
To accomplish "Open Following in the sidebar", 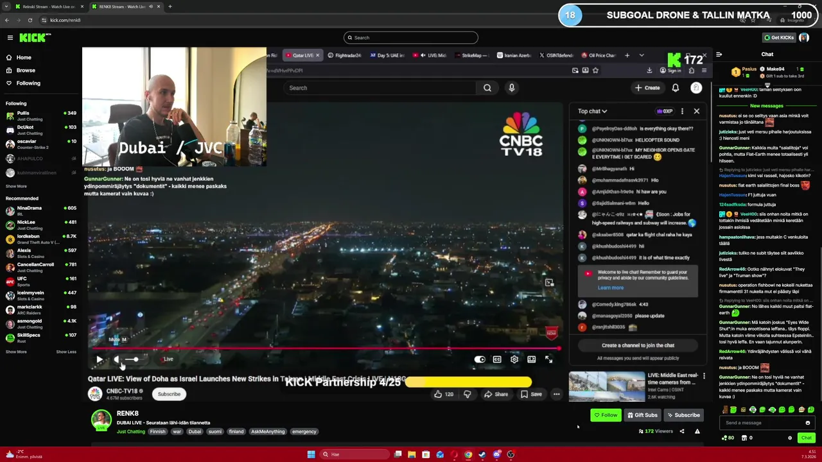I will (28, 83).
